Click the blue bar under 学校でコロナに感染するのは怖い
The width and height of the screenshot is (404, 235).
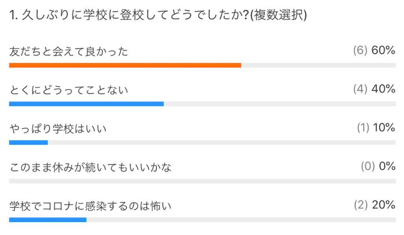coord(47,220)
